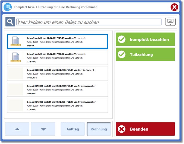Click the checkmark icon on komplett bezahlen
Screen dimensions: 184x144
pos(122,40)
